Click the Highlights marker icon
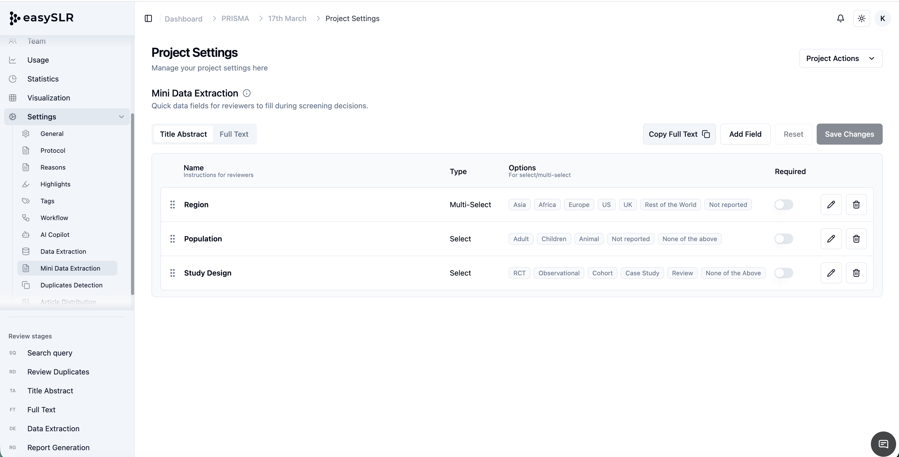The width and height of the screenshot is (899, 457). click(26, 184)
